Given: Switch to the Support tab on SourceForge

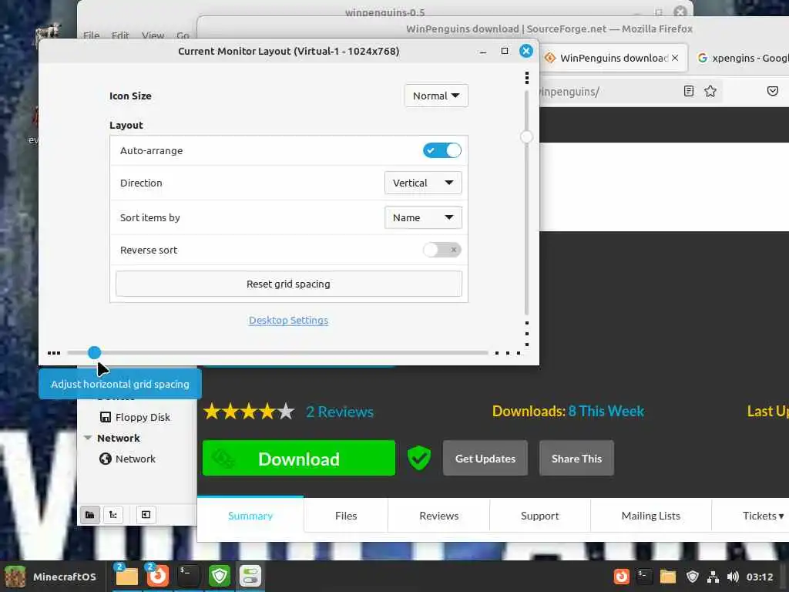Looking at the screenshot, I should (x=539, y=516).
